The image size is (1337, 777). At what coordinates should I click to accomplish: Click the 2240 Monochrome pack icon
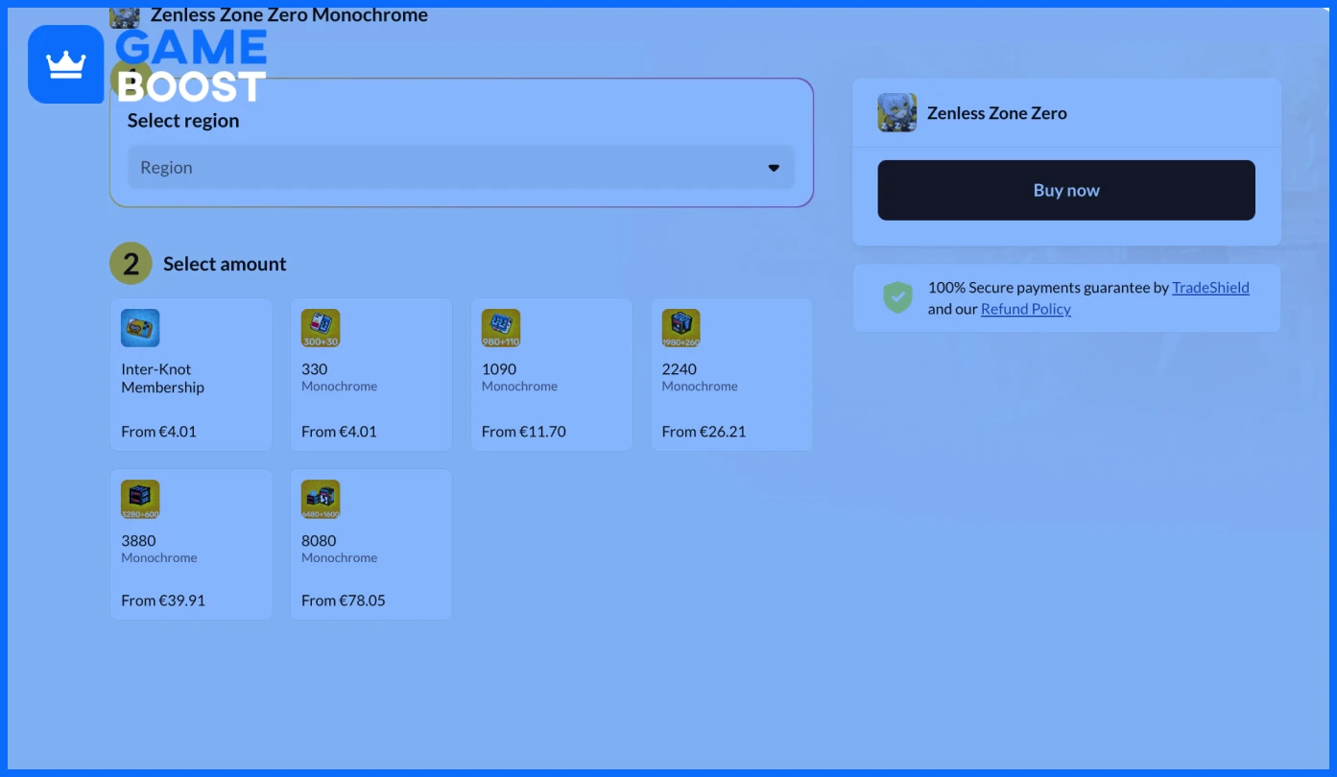pos(681,328)
